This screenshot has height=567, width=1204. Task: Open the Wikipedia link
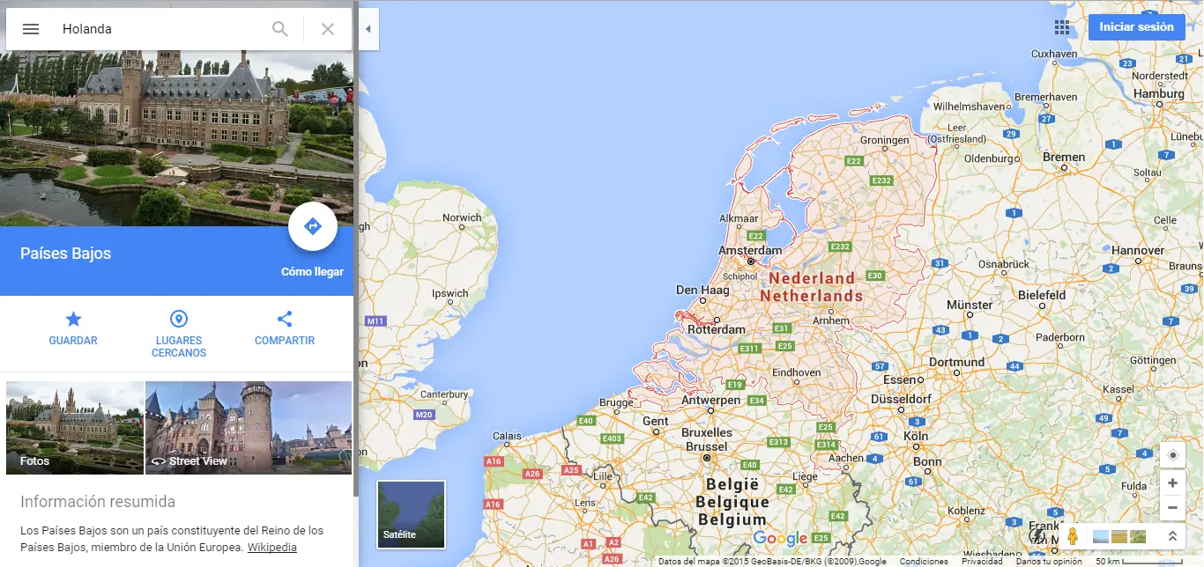(x=271, y=547)
